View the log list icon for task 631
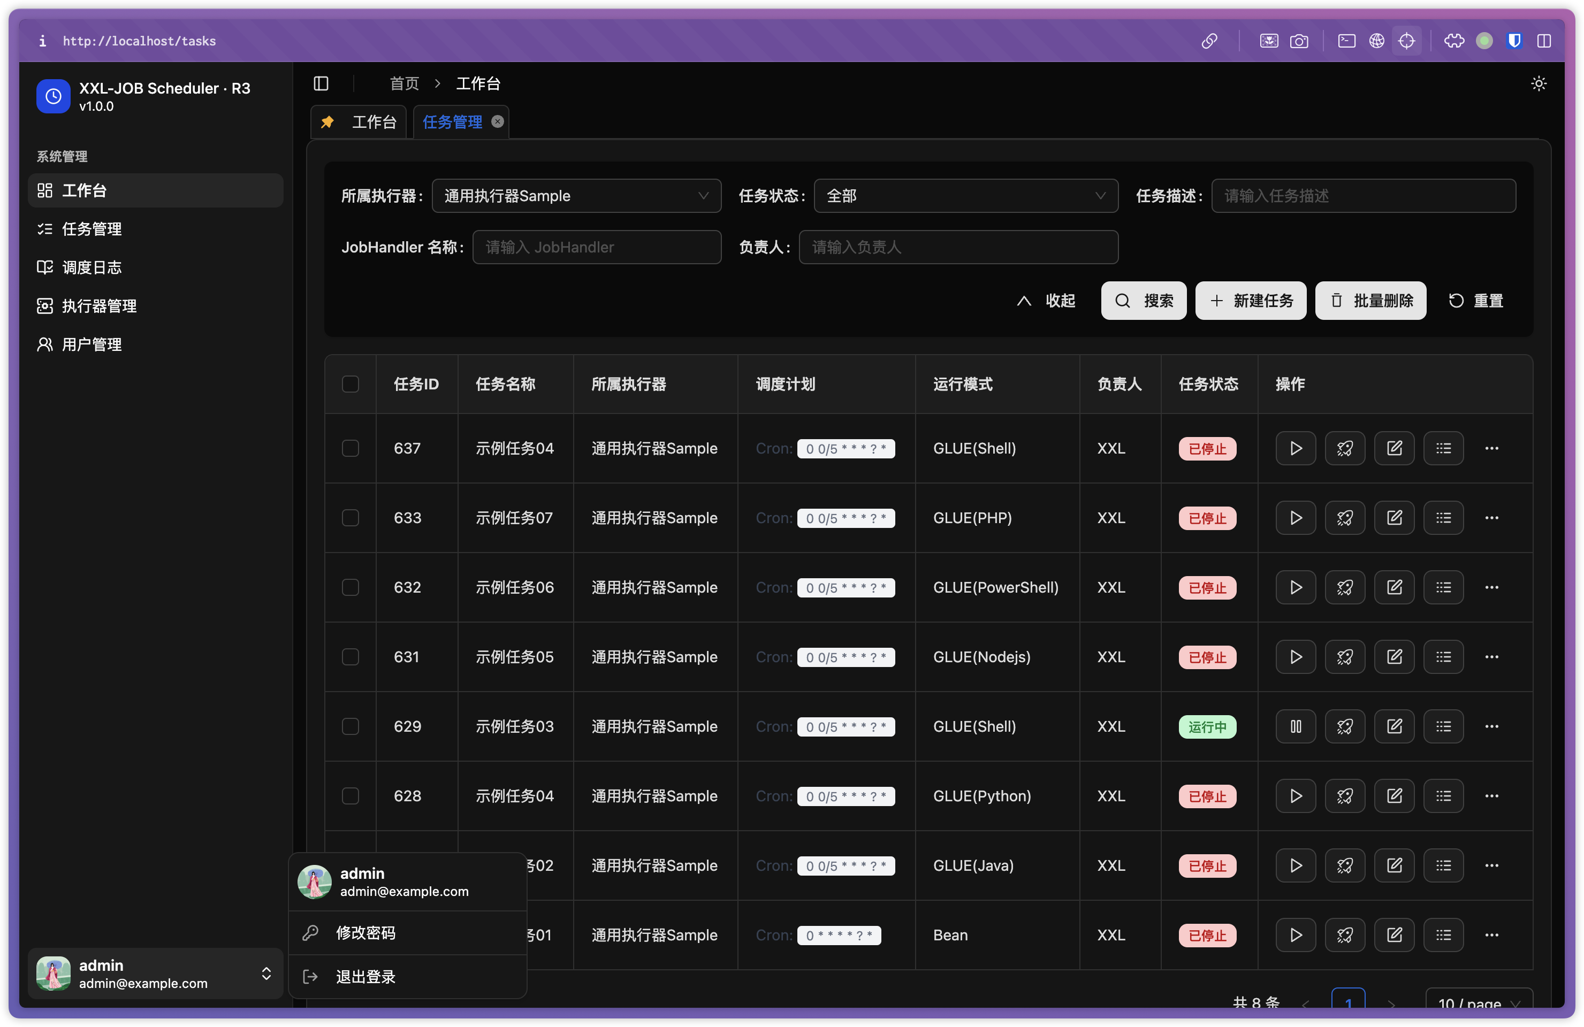This screenshot has height=1027, width=1584. (x=1444, y=656)
